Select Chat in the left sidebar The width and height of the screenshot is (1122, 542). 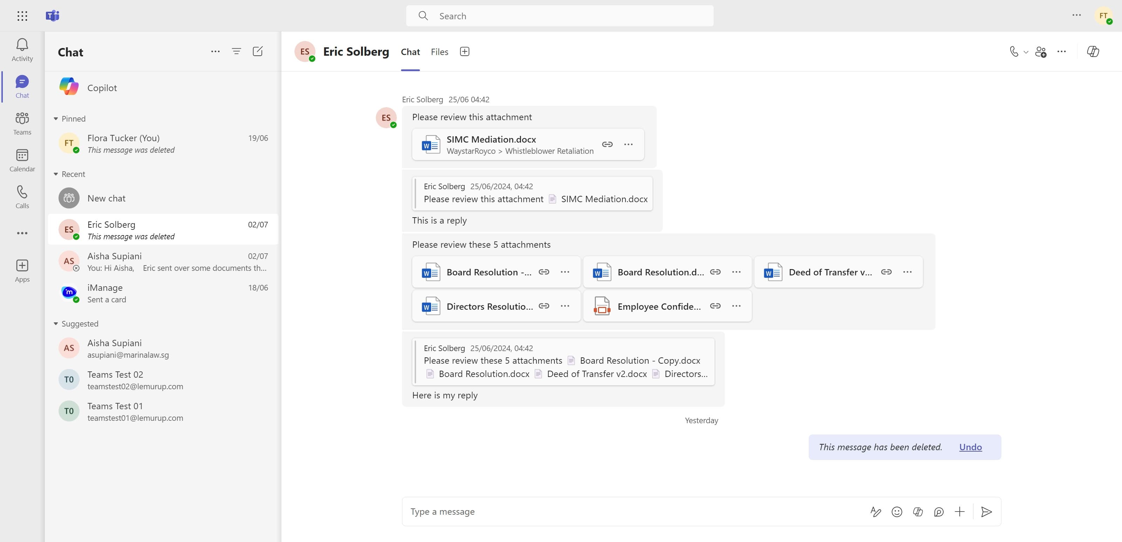click(22, 87)
